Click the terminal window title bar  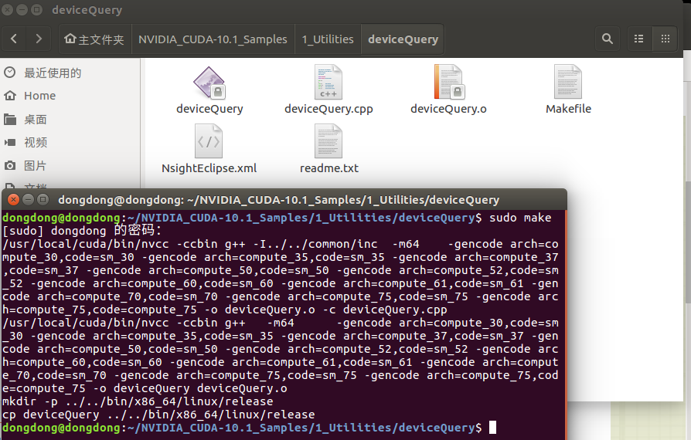pos(284,200)
